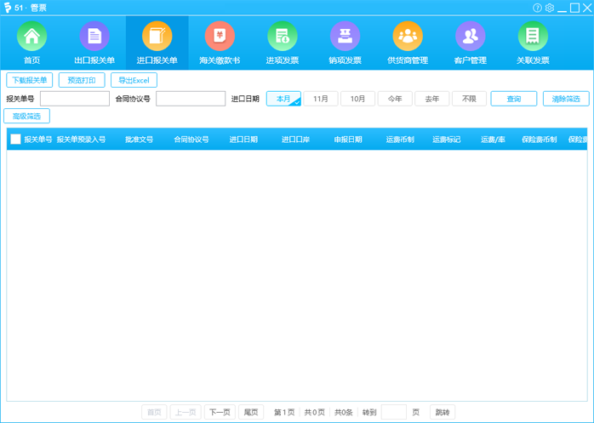Click the 报关单号 input field
Screen dimensions: 594x423
pyautogui.click(x=74, y=99)
